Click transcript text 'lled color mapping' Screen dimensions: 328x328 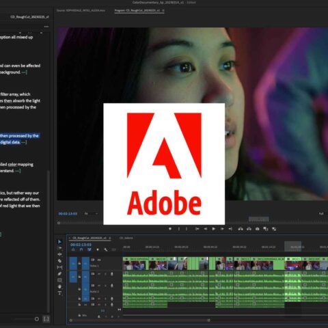(16, 165)
